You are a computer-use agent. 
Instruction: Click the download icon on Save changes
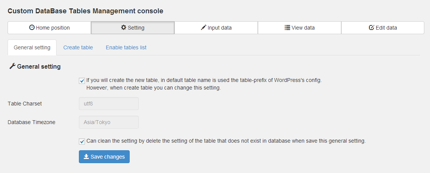coord(86,157)
